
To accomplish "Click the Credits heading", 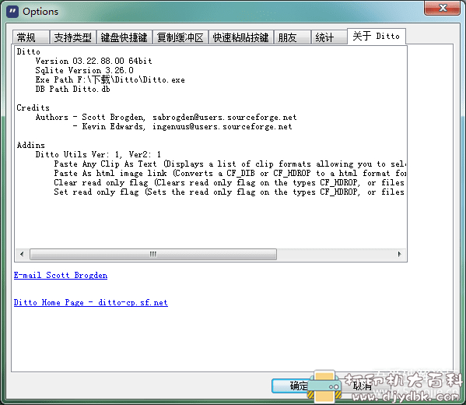I will pos(33,107).
